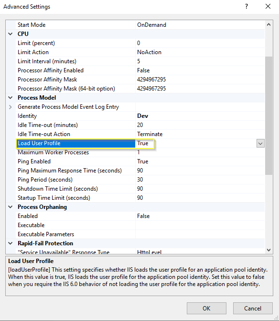Collapse the CPU section
279x321 pixels.
[x=11, y=34]
